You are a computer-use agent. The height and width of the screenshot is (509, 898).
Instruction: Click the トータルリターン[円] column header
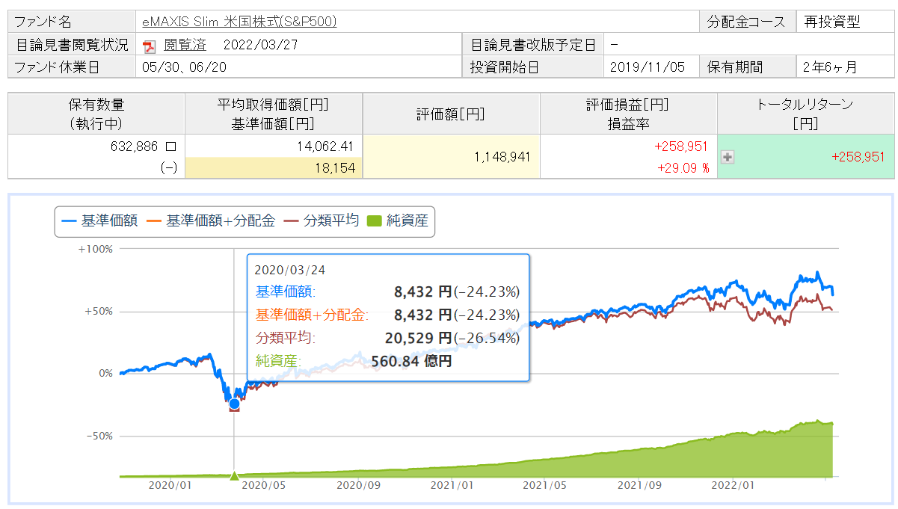(x=805, y=114)
